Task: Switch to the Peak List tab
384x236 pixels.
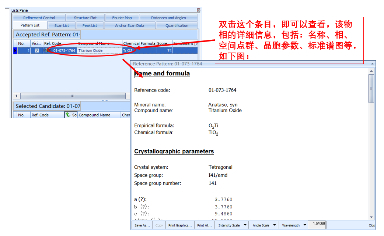Action: tap(90, 25)
